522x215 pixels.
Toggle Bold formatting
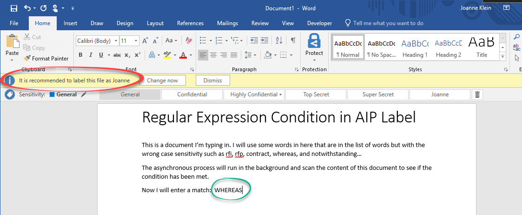coord(80,55)
